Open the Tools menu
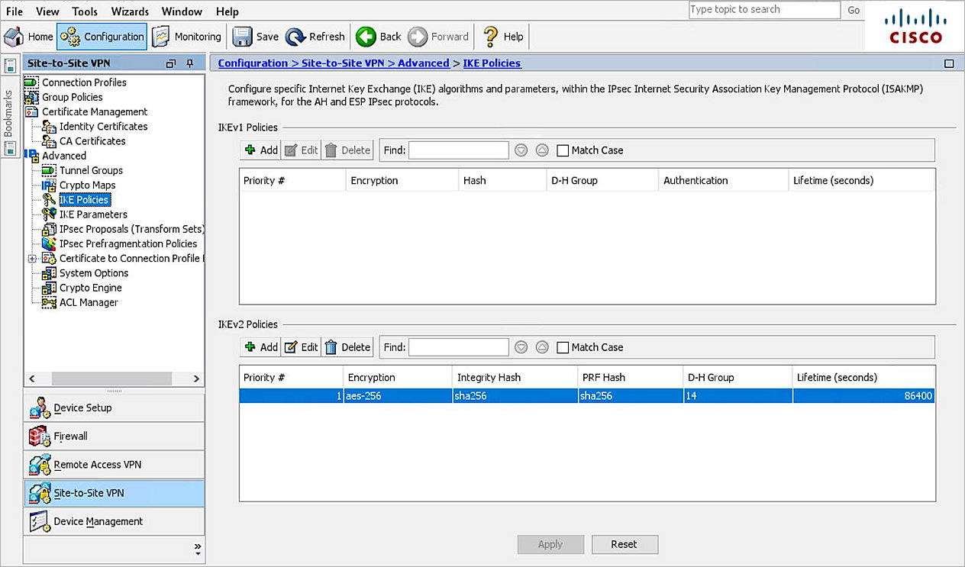The height and width of the screenshot is (567, 965). tap(85, 11)
